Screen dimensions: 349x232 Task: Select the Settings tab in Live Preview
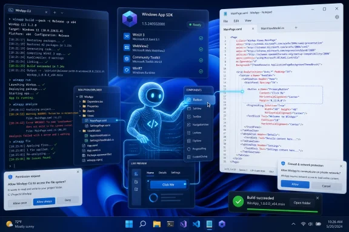click(x=176, y=173)
